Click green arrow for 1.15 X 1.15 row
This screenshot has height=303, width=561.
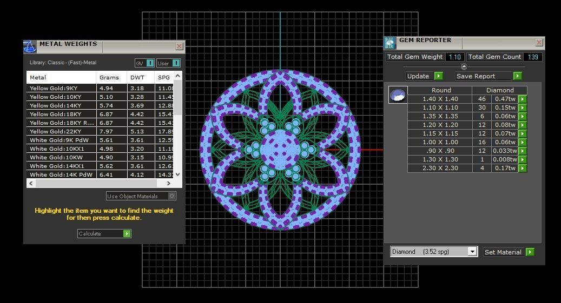[523, 133]
